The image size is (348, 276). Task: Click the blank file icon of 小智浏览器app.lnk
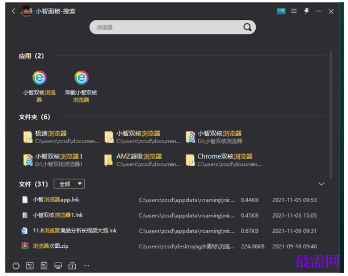pyautogui.click(x=25, y=200)
